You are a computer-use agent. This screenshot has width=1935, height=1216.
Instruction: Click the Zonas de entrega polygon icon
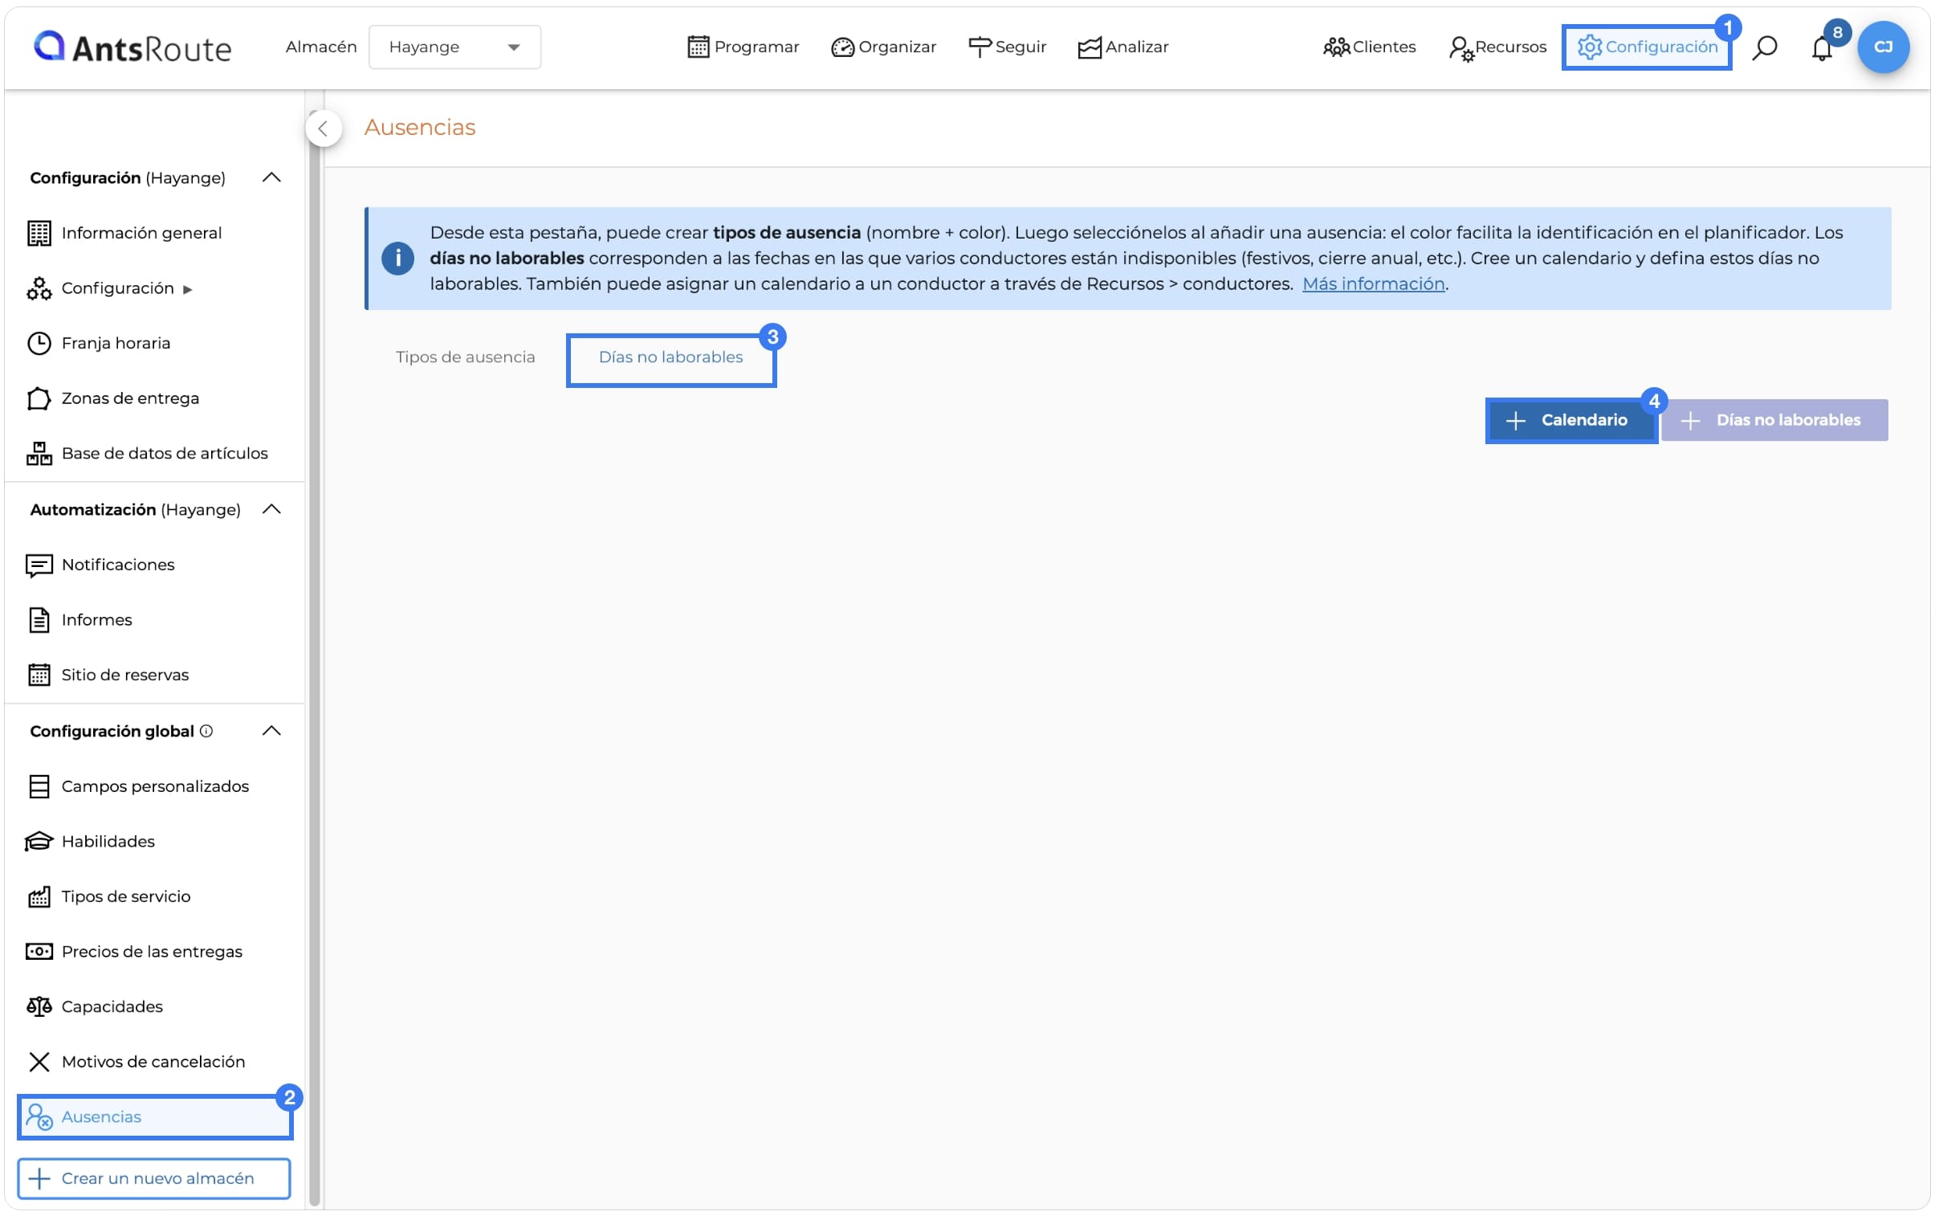point(39,398)
